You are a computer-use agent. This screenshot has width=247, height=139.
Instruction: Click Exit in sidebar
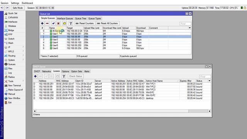point(10,103)
